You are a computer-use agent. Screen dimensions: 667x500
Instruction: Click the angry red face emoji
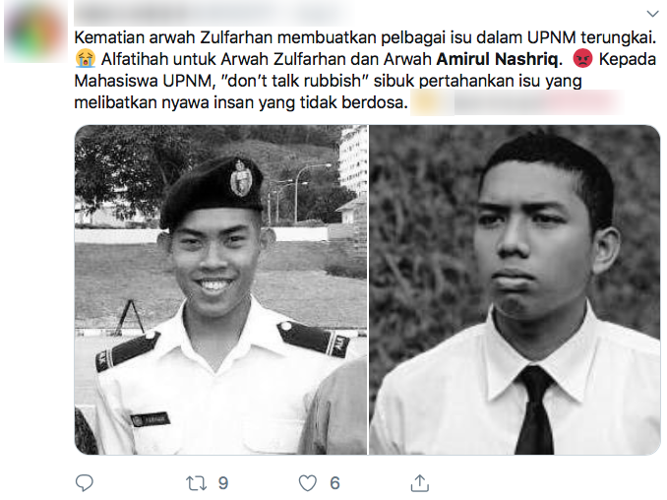[582, 59]
